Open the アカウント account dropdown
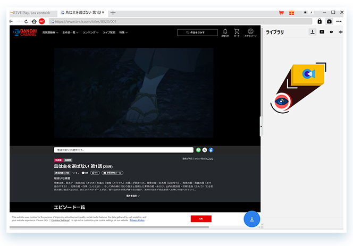The image size is (353, 246). [250, 33]
